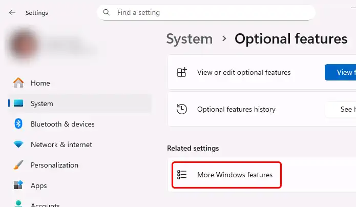The height and width of the screenshot is (207, 356).
Task: Click the search magnifier icon
Action: pyautogui.click(x=107, y=12)
